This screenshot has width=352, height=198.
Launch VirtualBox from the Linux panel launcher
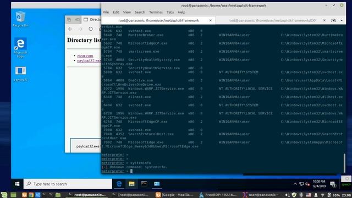[38, 195]
